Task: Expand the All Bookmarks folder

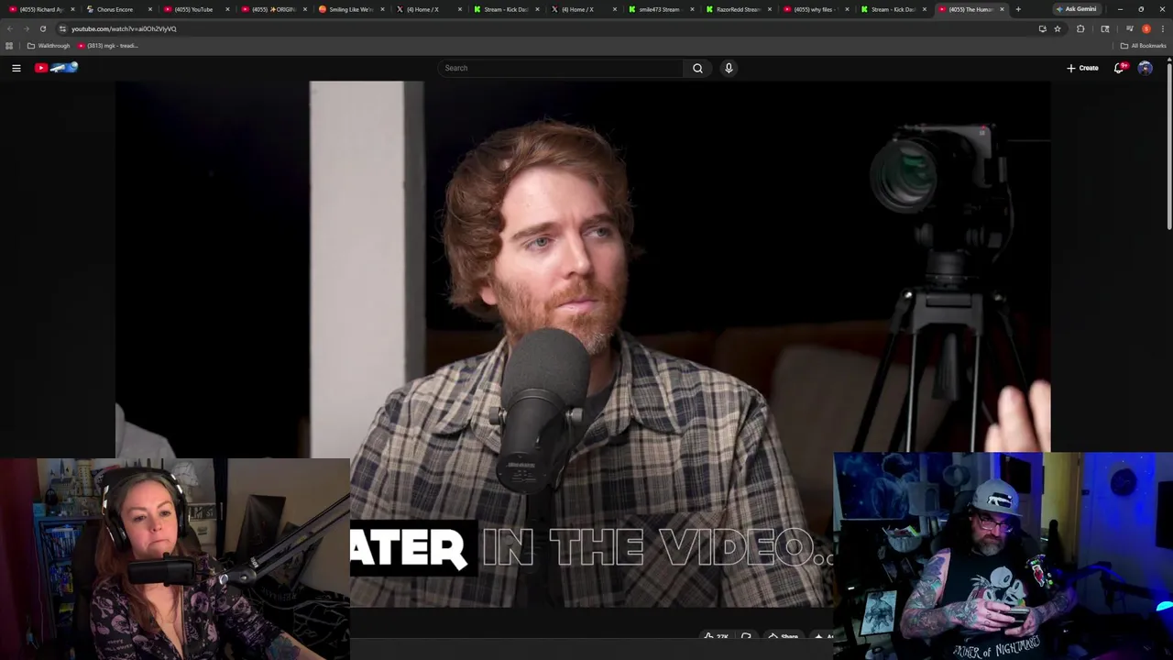Action: 1143,46
